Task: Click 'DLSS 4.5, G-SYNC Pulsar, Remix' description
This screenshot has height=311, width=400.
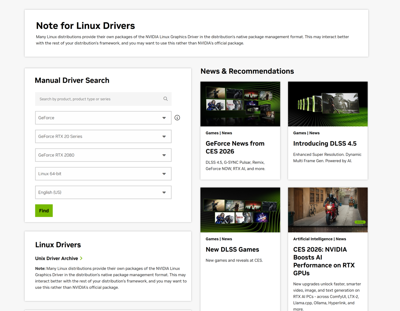Action: (x=235, y=166)
